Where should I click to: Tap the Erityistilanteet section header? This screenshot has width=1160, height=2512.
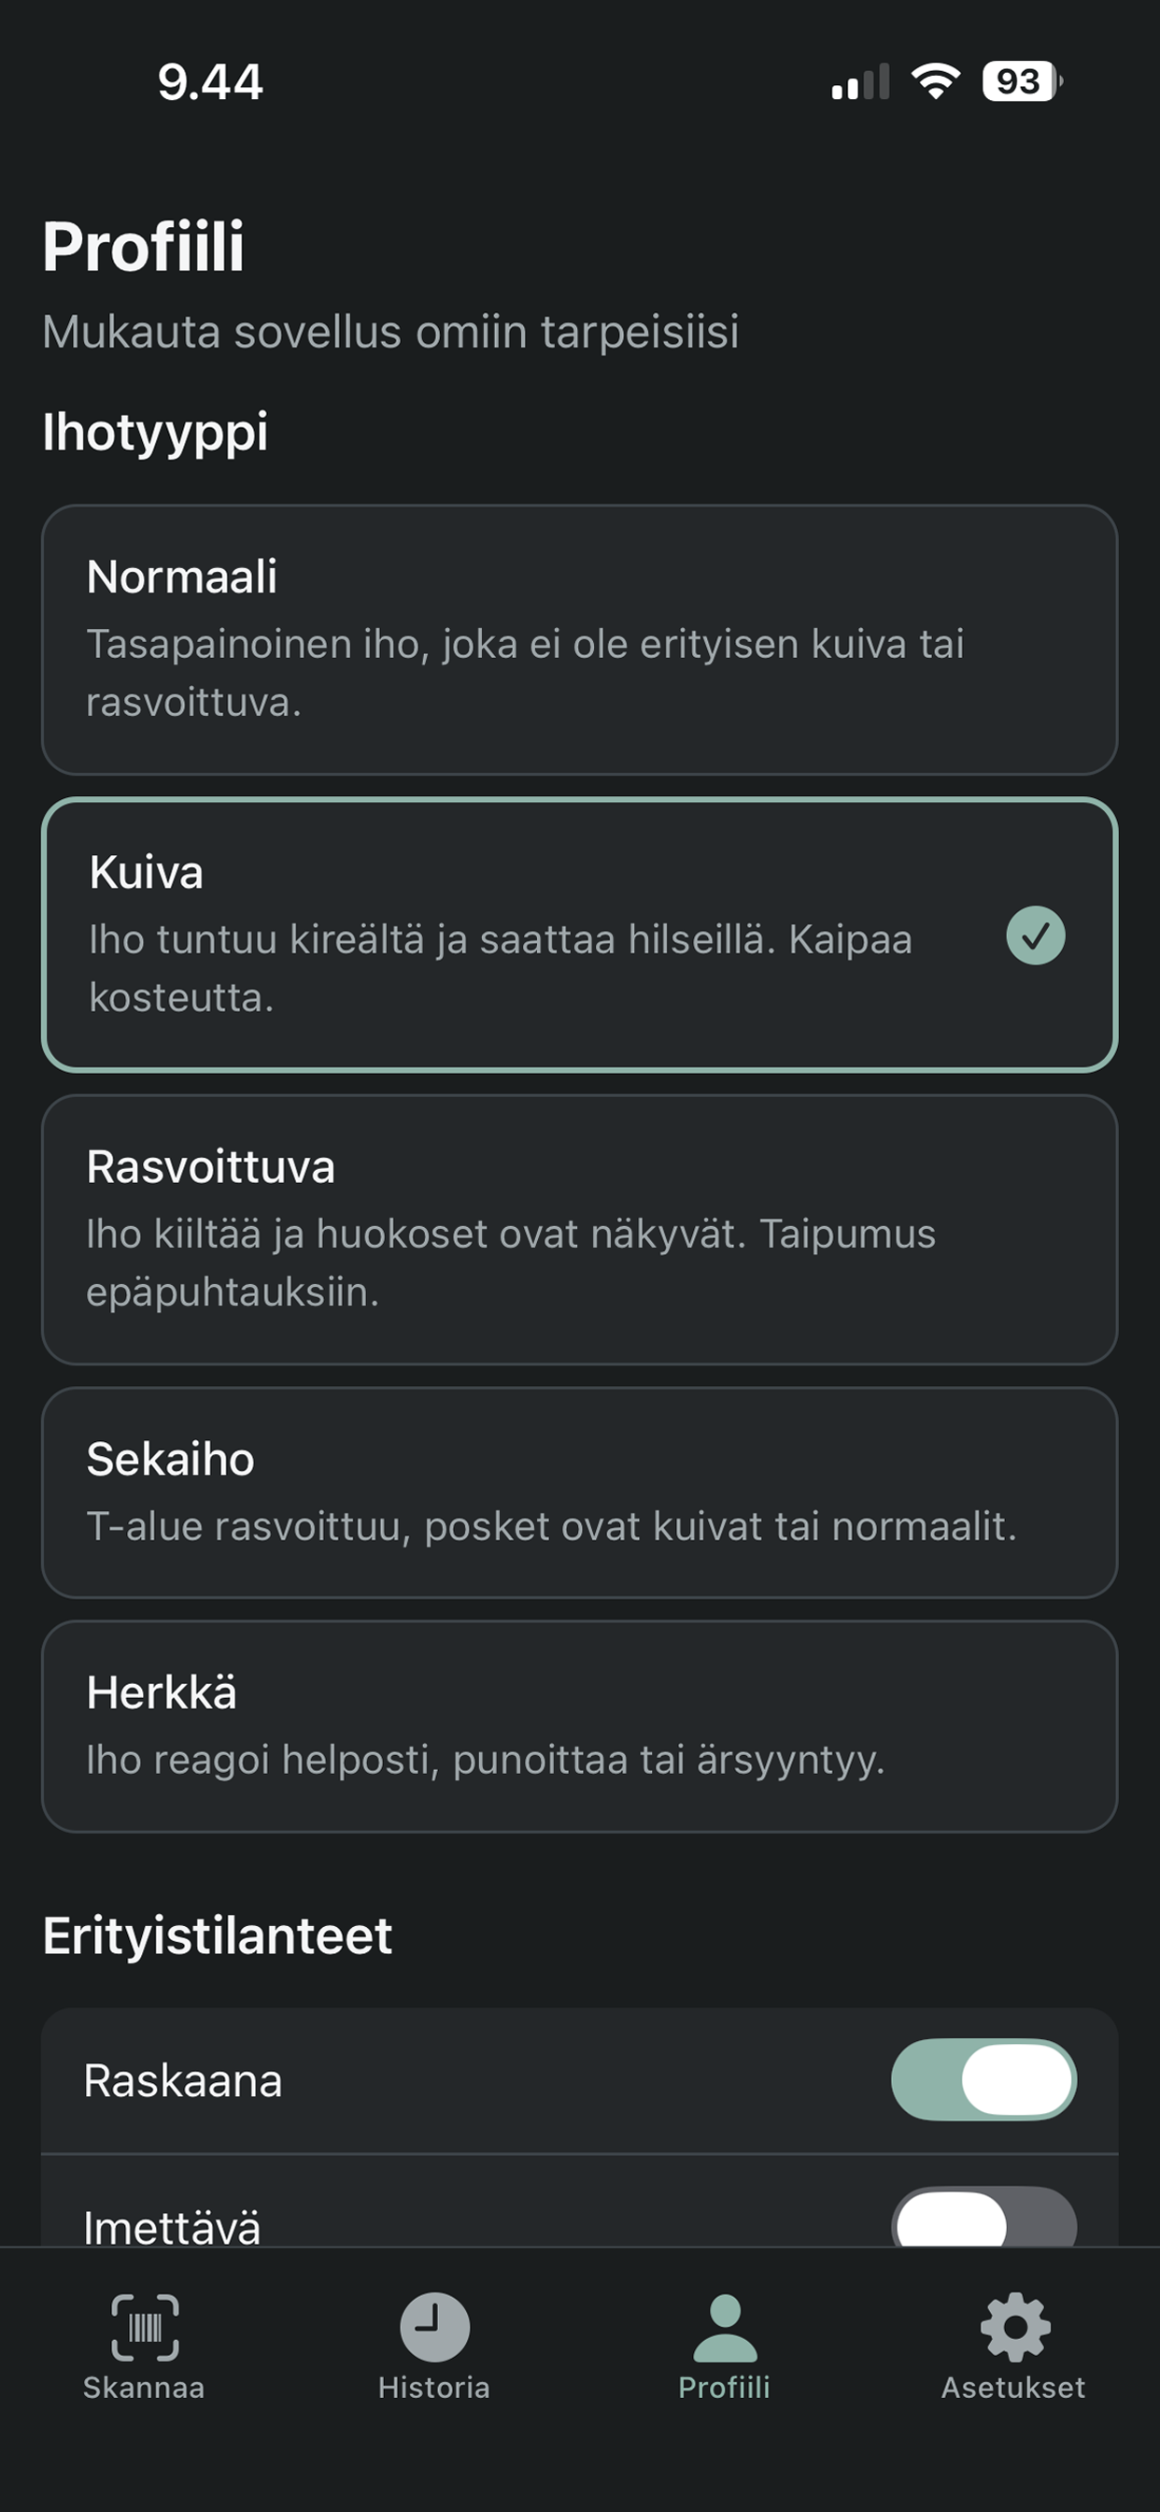[217, 1934]
